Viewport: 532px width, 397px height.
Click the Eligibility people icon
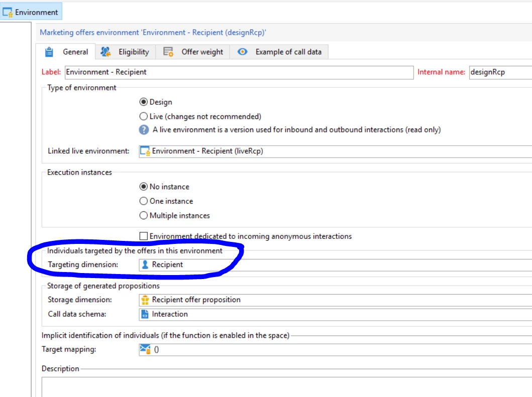coord(105,52)
